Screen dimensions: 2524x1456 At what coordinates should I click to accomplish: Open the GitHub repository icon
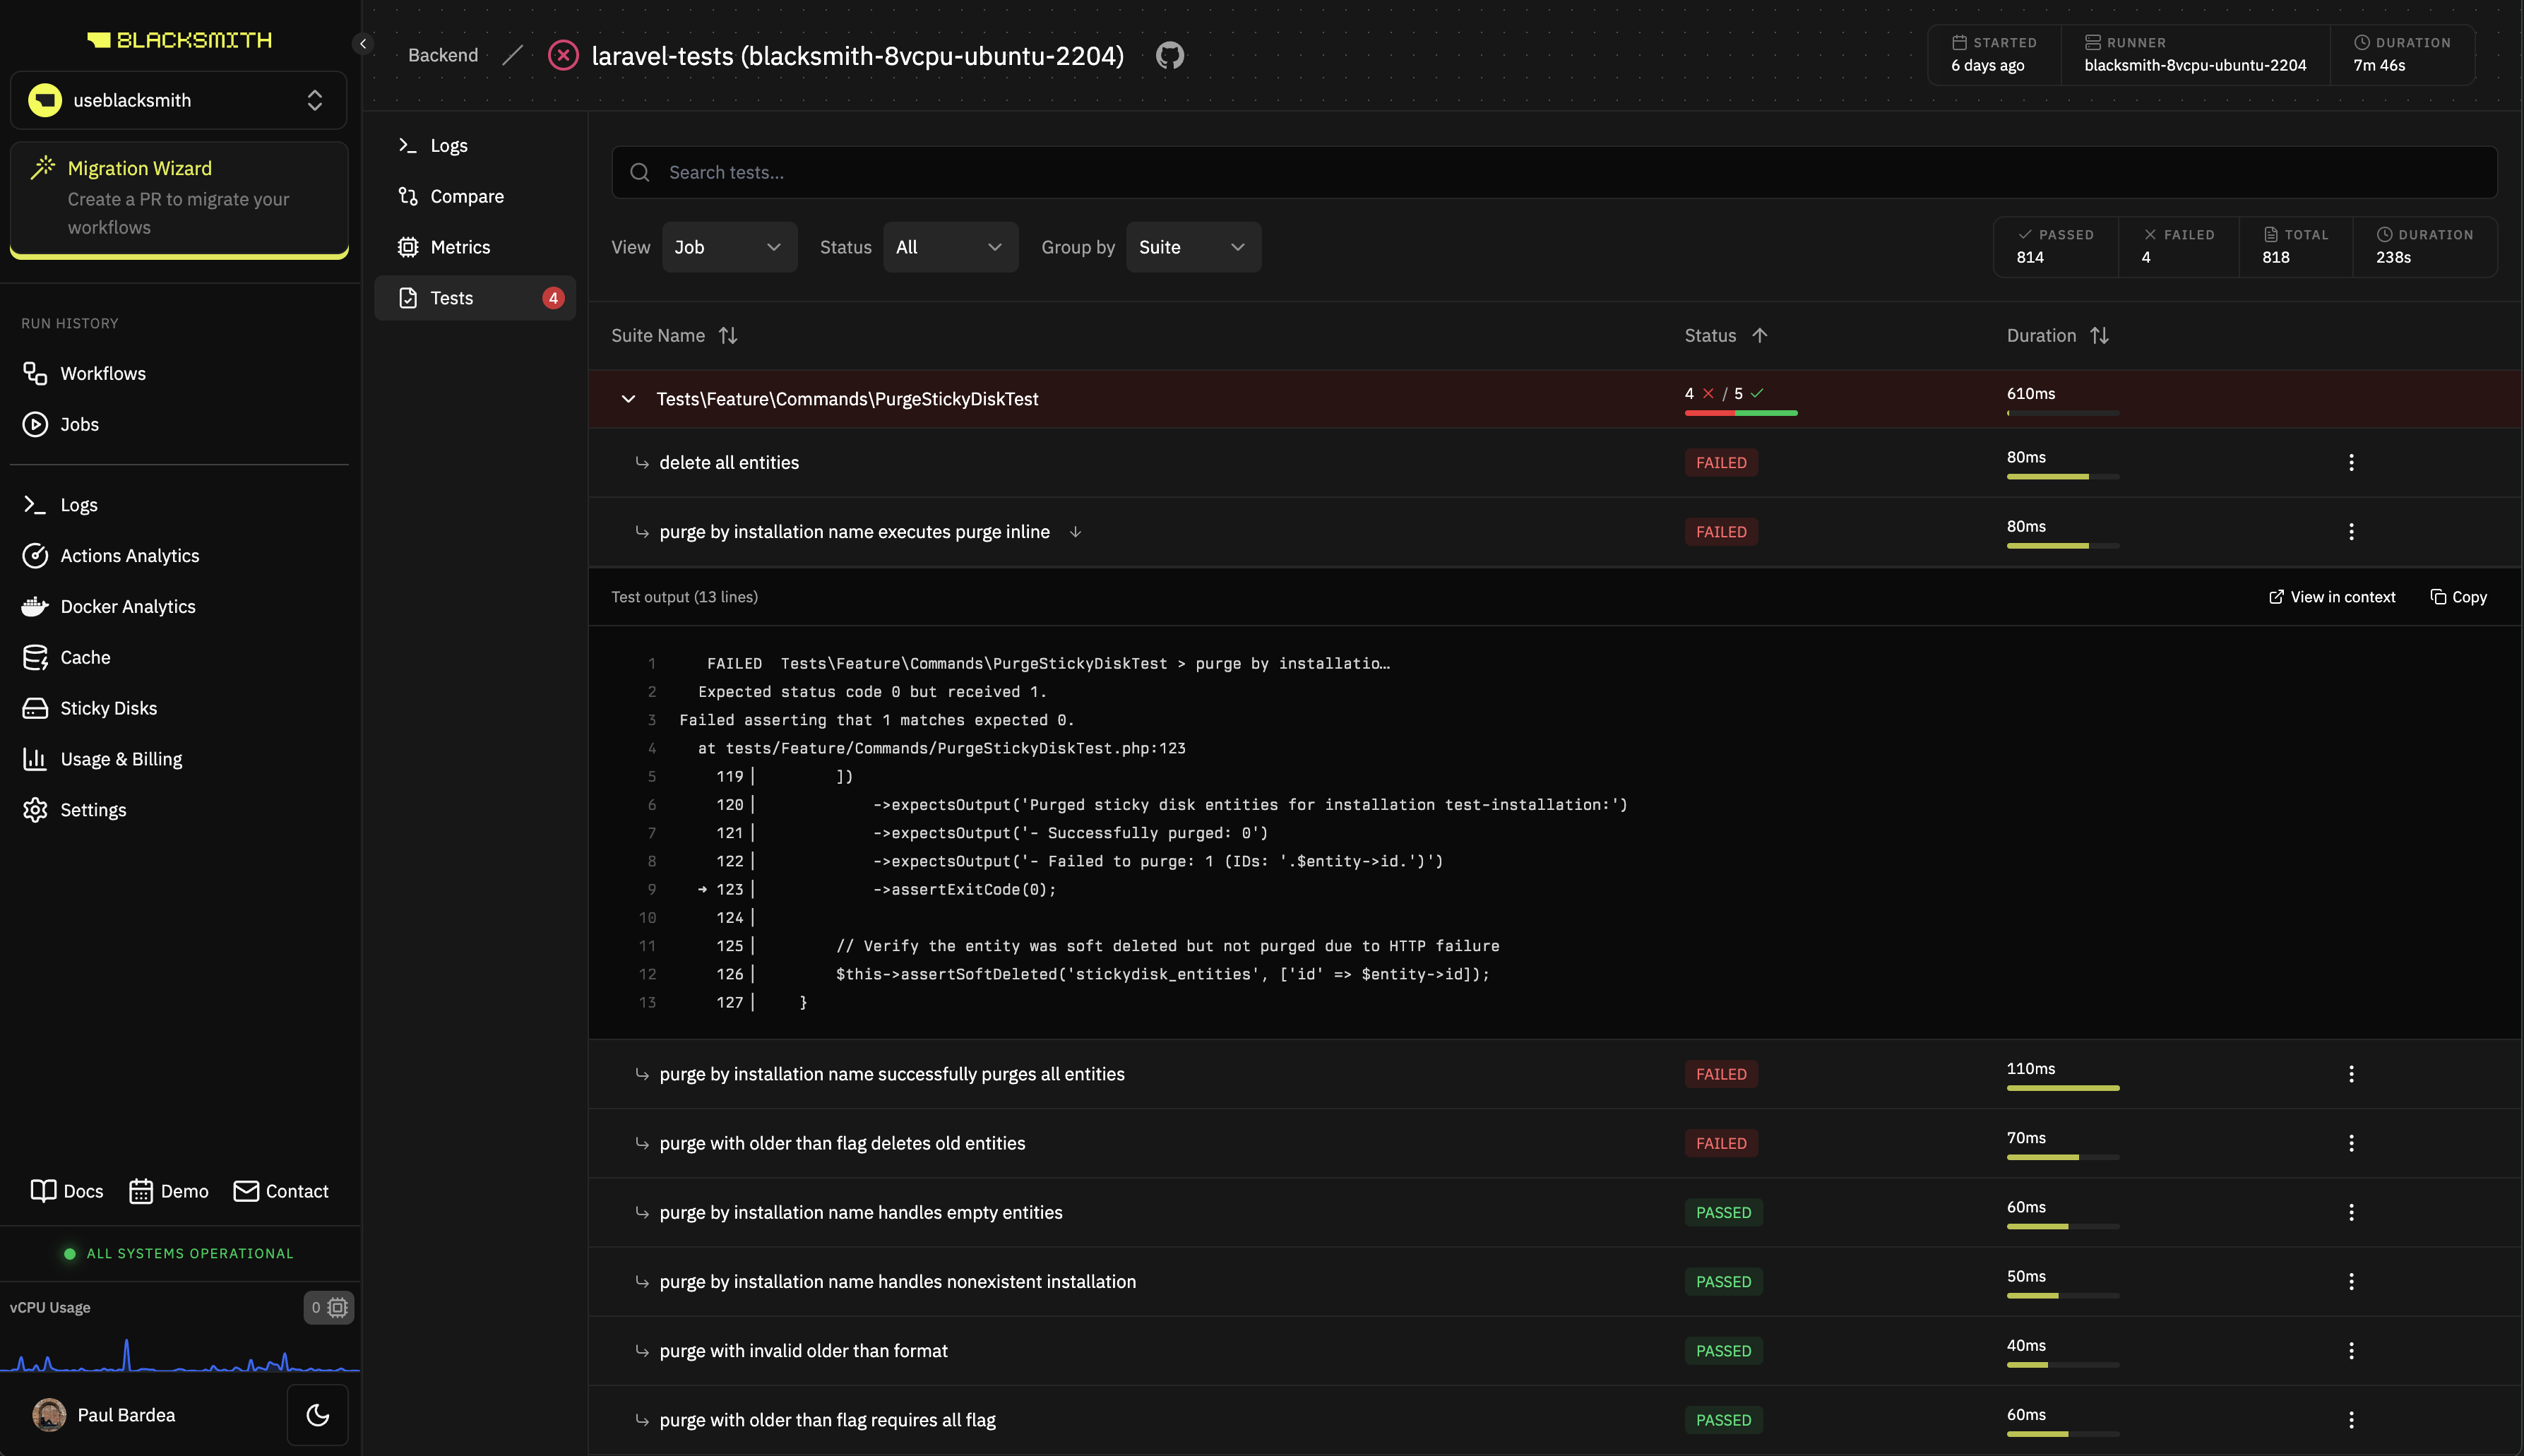1169,55
